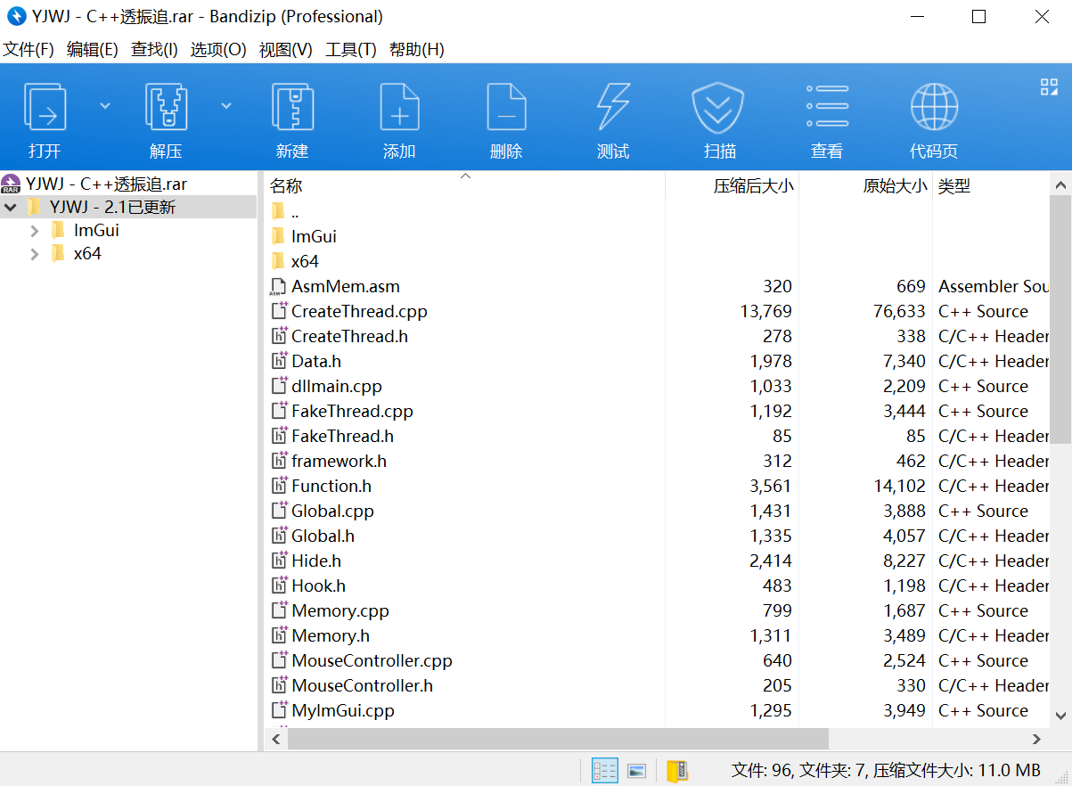Open the Code page (代码页) globe tool

(934, 107)
